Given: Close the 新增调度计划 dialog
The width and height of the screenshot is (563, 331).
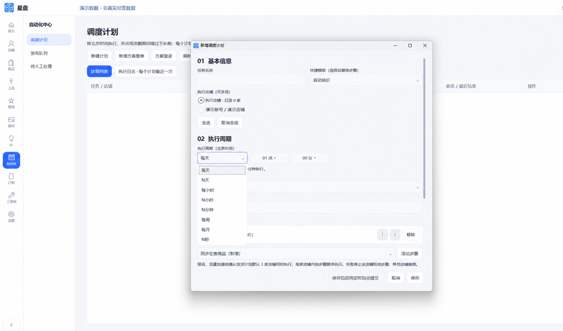Looking at the screenshot, I should pos(425,45).
